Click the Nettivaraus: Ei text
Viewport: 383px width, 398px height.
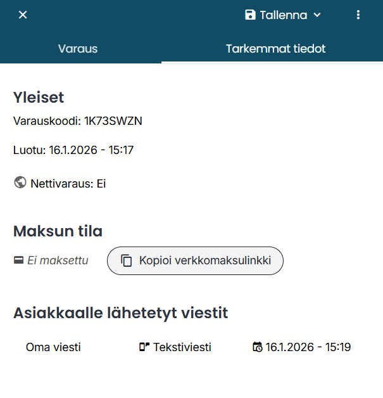tap(68, 184)
